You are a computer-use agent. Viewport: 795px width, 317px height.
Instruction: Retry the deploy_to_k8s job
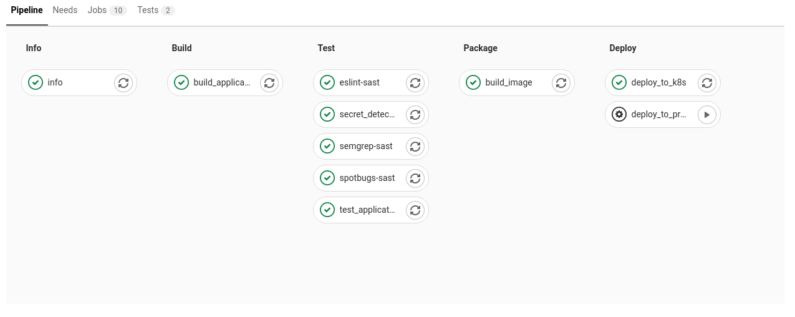tap(707, 82)
